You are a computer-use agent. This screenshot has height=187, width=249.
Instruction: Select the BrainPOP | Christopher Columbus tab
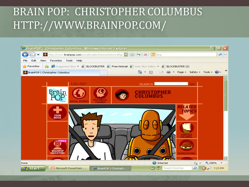coord(61,72)
